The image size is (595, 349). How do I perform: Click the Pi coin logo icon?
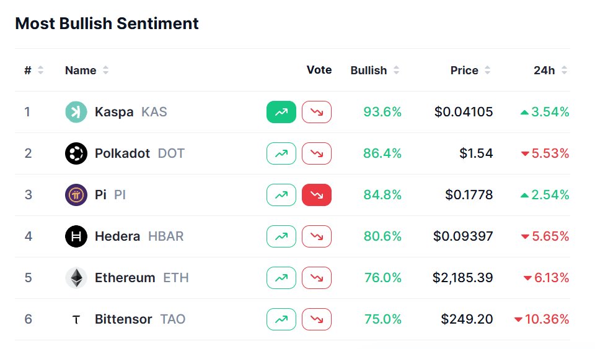pos(76,195)
